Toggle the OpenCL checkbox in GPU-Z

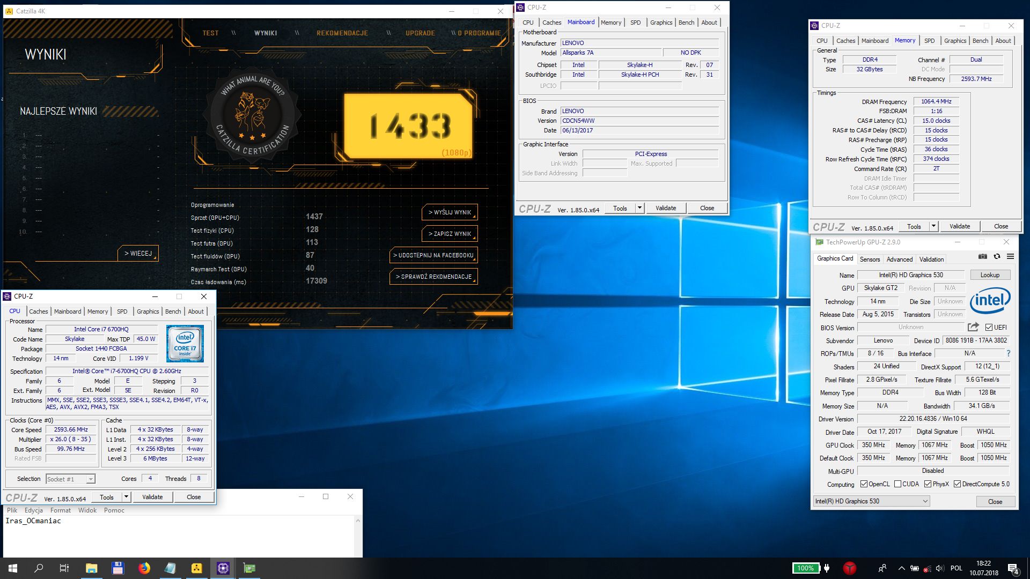pos(864,484)
